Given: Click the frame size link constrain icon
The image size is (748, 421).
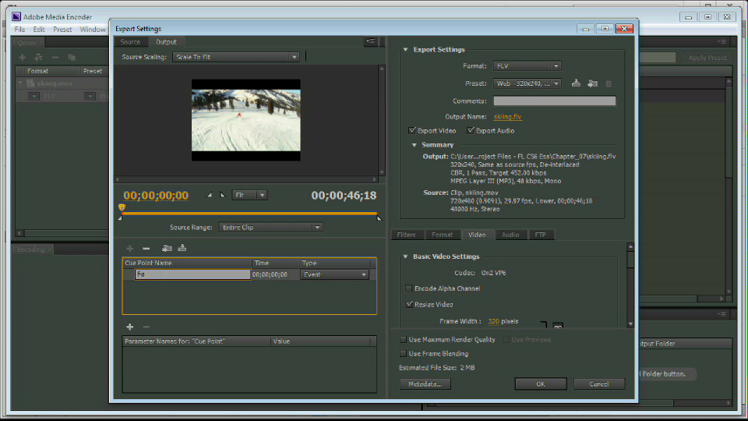Looking at the screenshot, I should tap(557, 326).
